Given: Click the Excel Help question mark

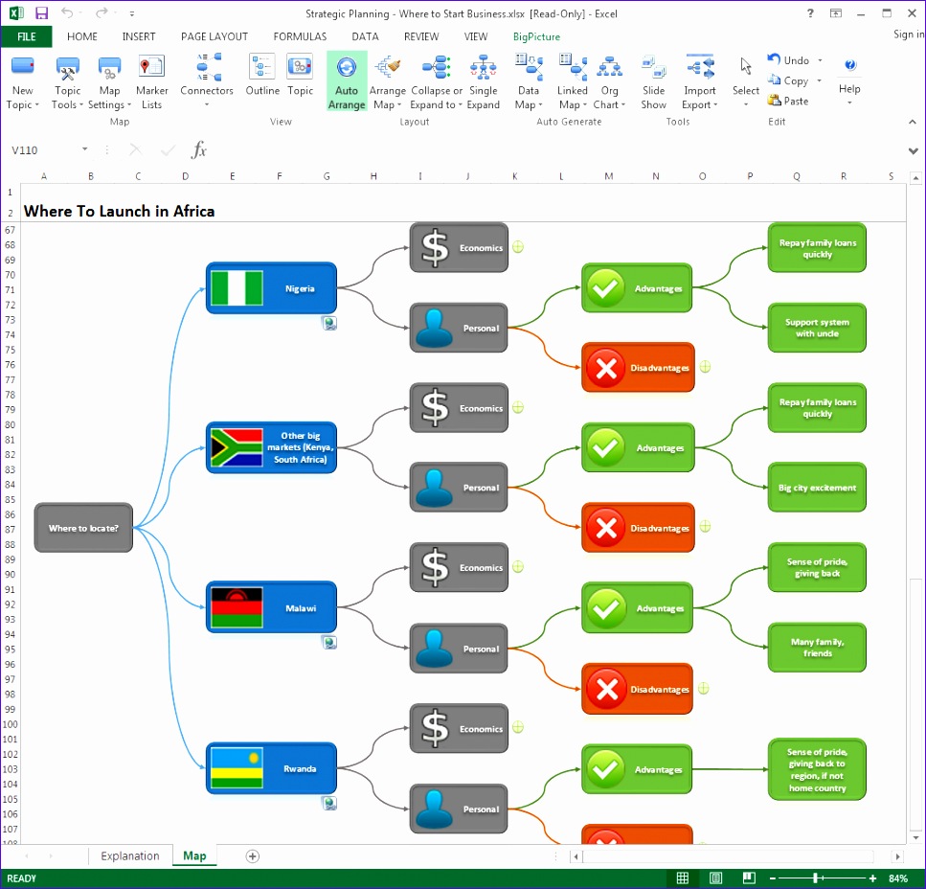Looking at the screenshot, I should click(810, 13).
